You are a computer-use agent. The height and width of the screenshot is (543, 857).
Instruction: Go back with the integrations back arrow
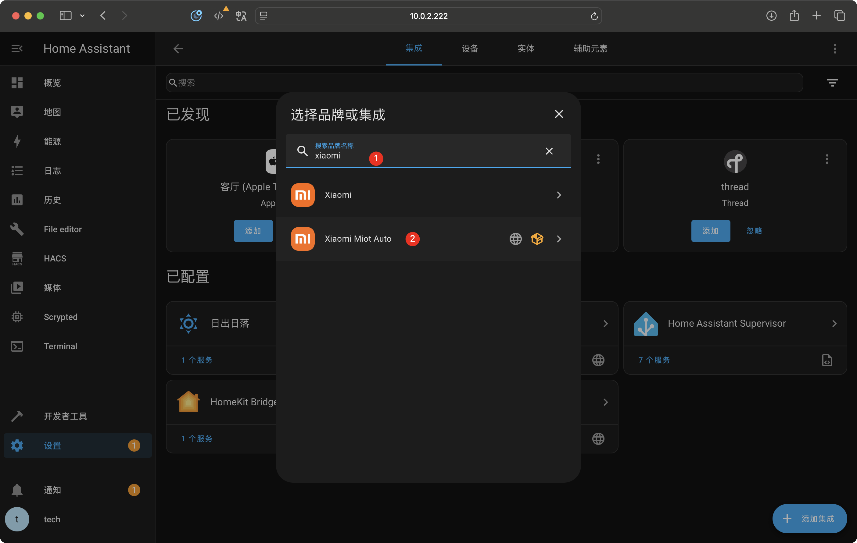(178, 49)
